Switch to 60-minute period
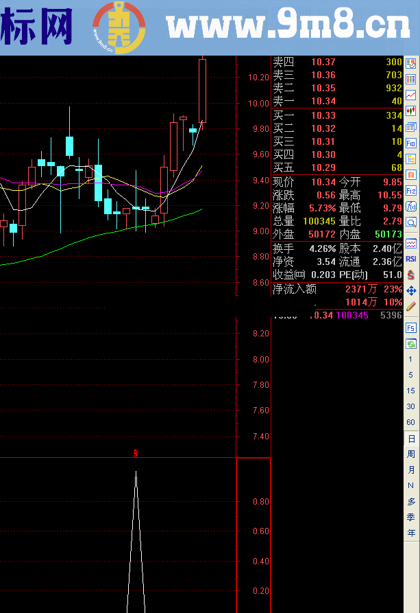 [x=411, y=422]
